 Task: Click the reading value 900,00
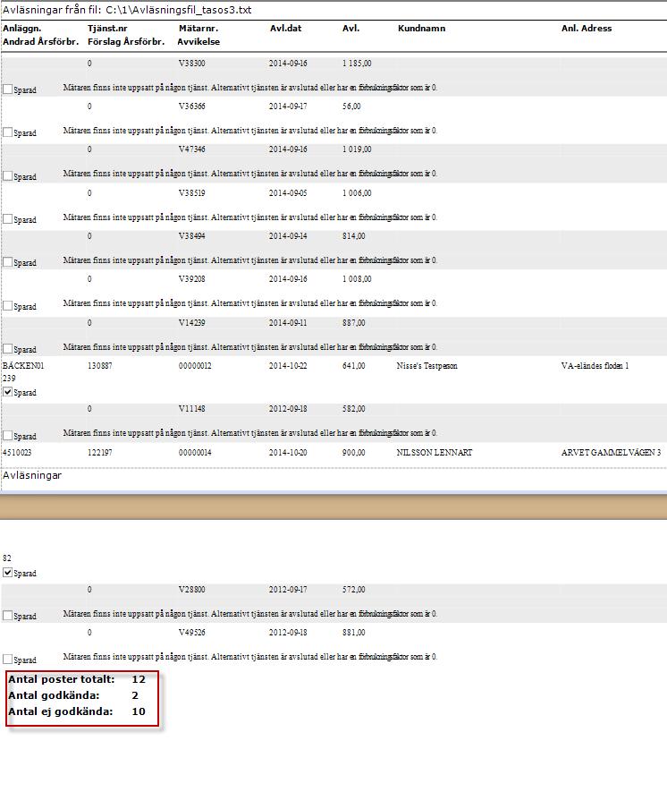tap(354, 453)
